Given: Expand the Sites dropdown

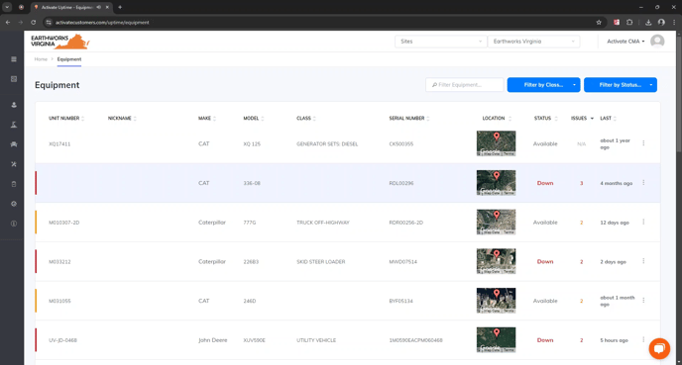Looking at the screenshot, I should [440, 42].
